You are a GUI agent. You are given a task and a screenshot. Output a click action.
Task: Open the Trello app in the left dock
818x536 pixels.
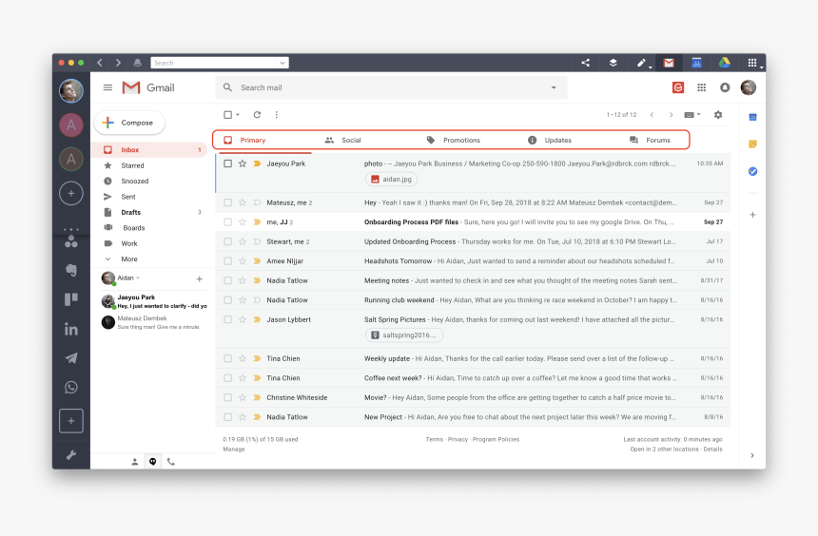[71, 299]
